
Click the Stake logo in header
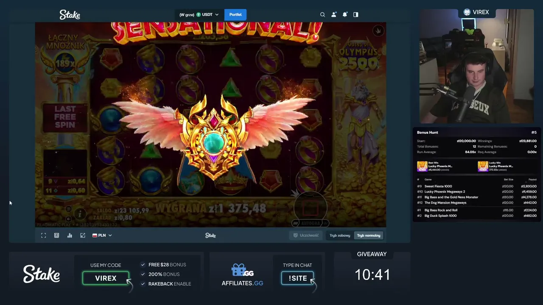point(70,15)
